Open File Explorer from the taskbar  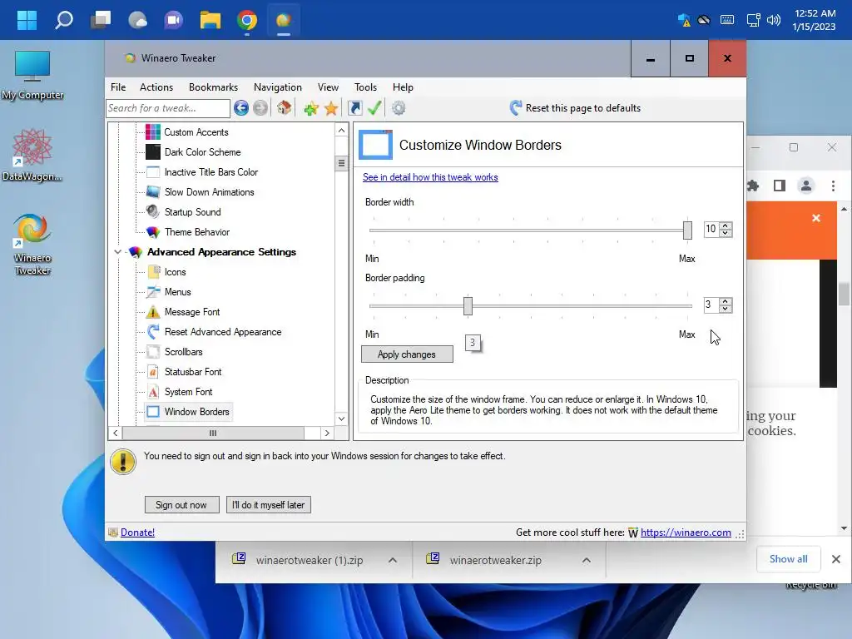coord(210,21)
